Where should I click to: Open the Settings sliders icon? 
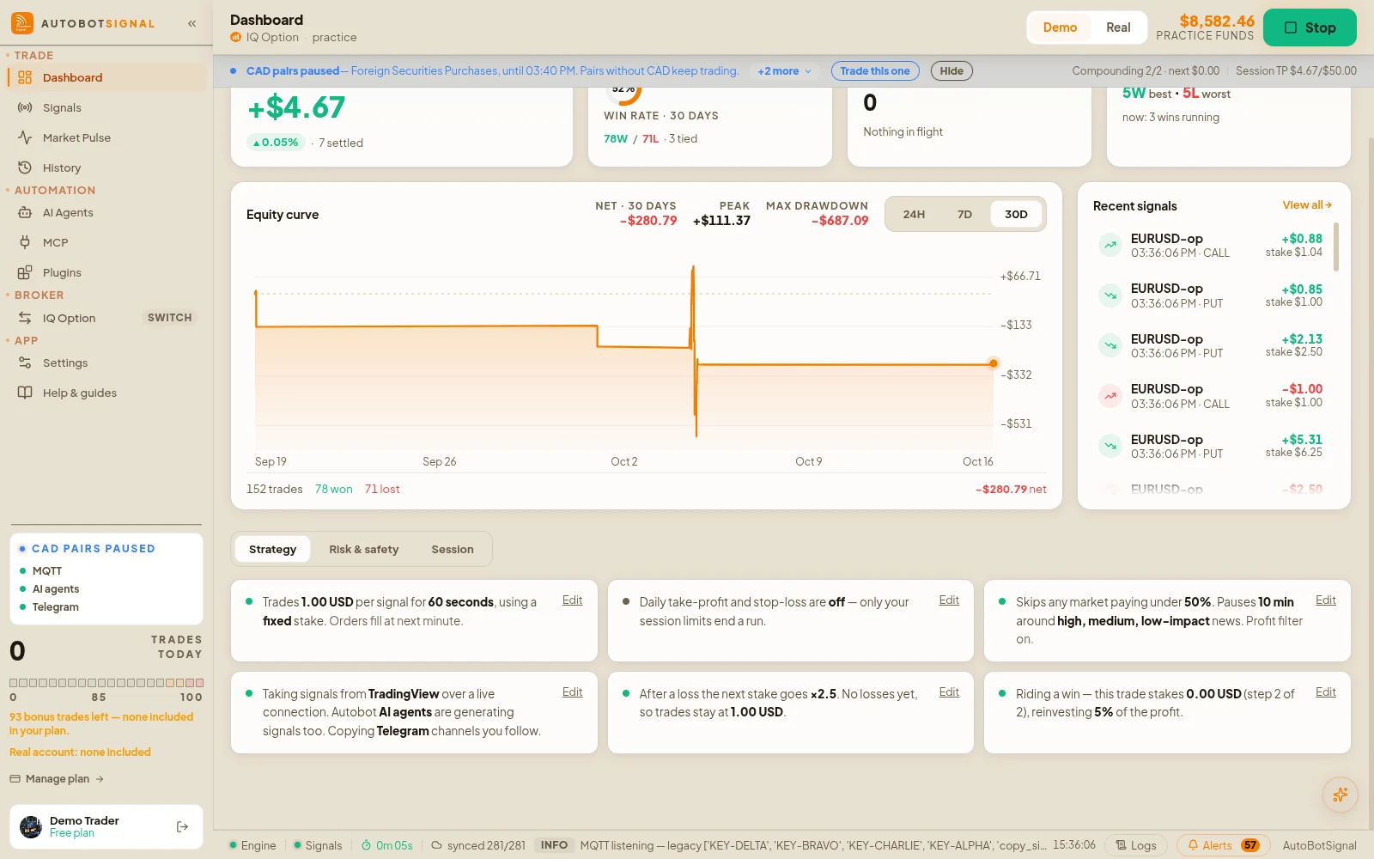pos(25,362)
